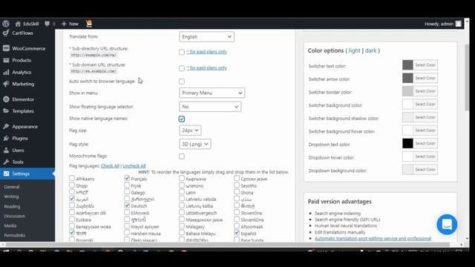475x267 pixels.
Task: Click the CartFlows sidebar icon
Action: click(x=6, y=33)
